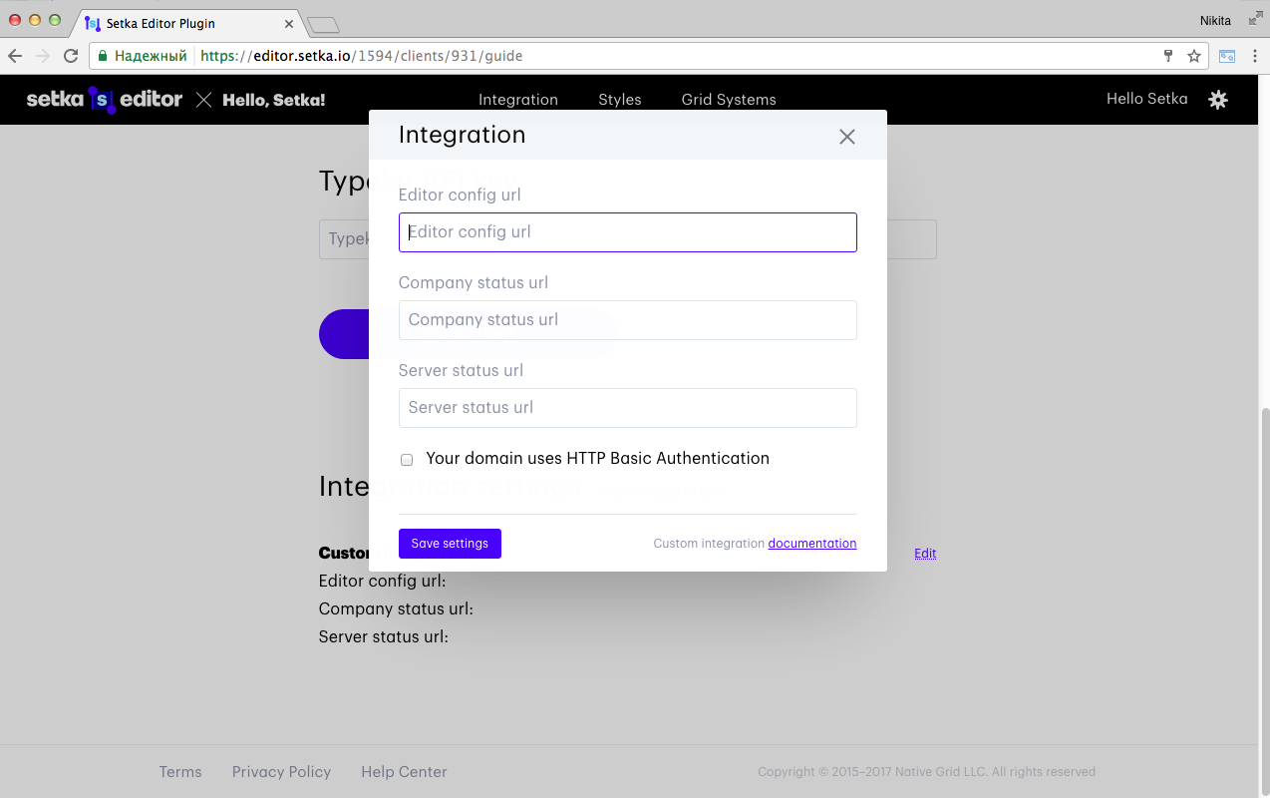Select the Server status url input
Screen dimensions: 1270x798
point(628,408)
